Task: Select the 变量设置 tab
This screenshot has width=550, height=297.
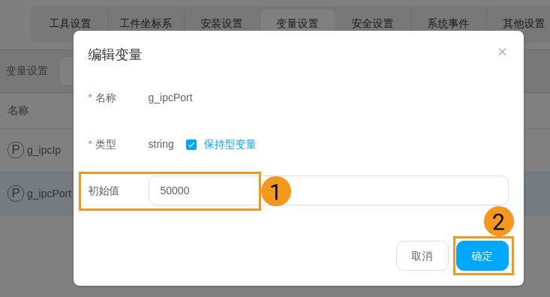Action: [297, 23]
